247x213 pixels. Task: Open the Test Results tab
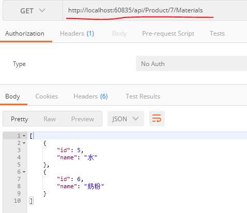143,96
